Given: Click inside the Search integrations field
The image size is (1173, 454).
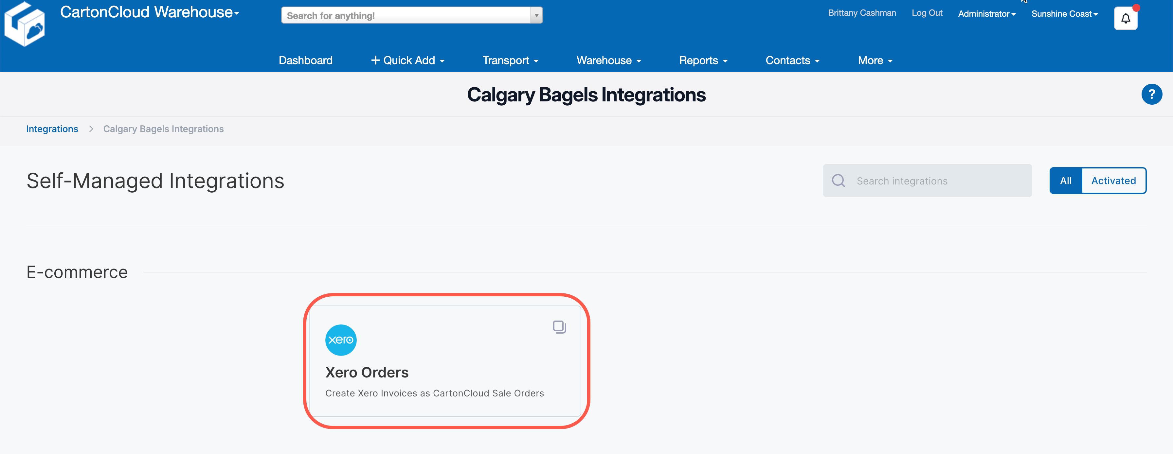Looking at the screenshot, I should point(933,181).
